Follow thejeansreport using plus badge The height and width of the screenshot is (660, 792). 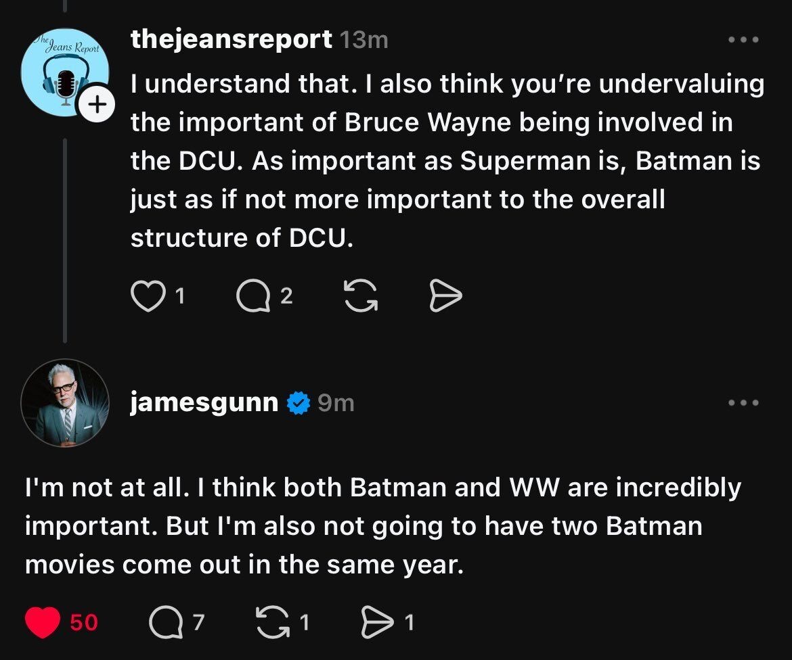pos(96,105)
